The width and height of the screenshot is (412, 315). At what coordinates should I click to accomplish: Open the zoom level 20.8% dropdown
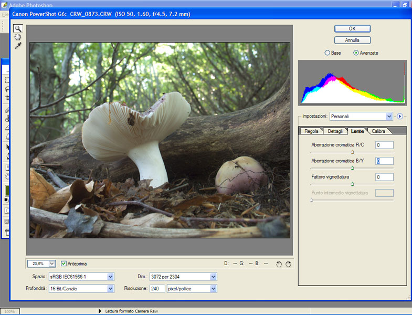(x=51, y=264)
